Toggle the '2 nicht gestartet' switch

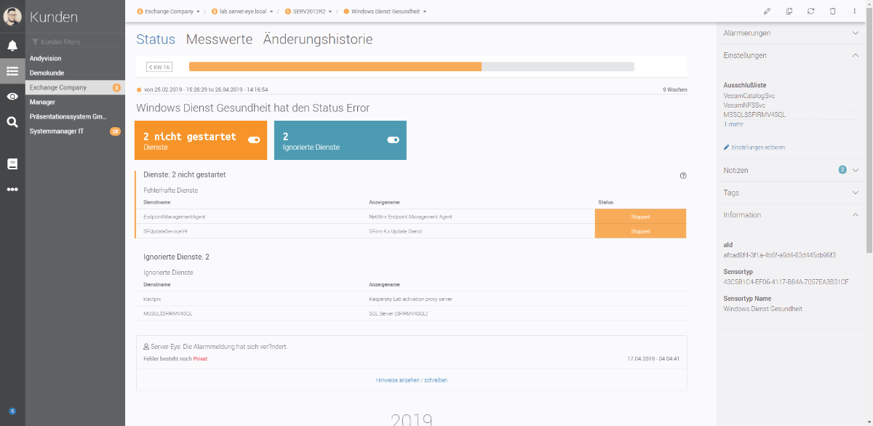pyautogui.click(x=254, y=140)
